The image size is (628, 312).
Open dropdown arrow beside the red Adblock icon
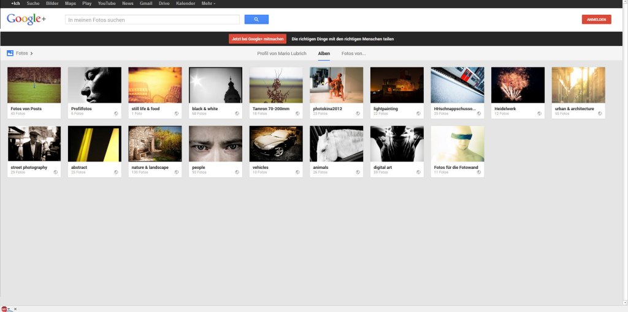click(x=10, y=310)
